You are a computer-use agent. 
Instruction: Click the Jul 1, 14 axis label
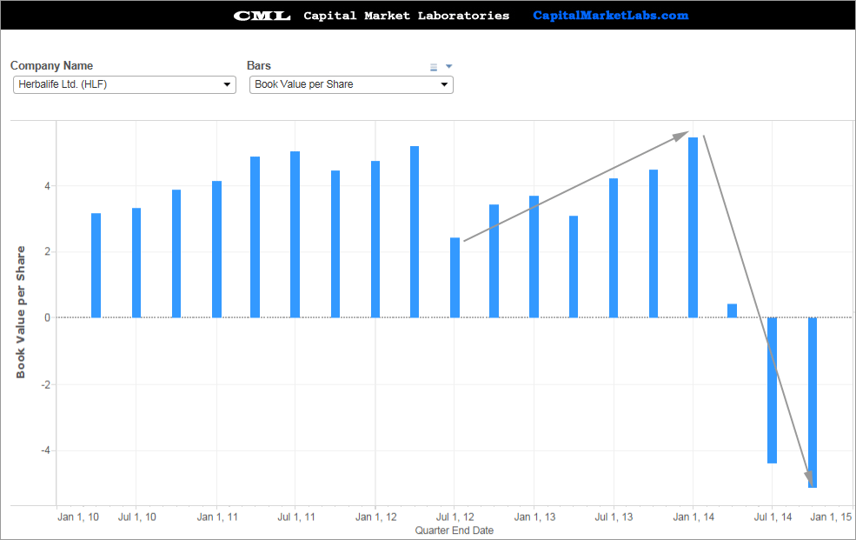[773, 517]
